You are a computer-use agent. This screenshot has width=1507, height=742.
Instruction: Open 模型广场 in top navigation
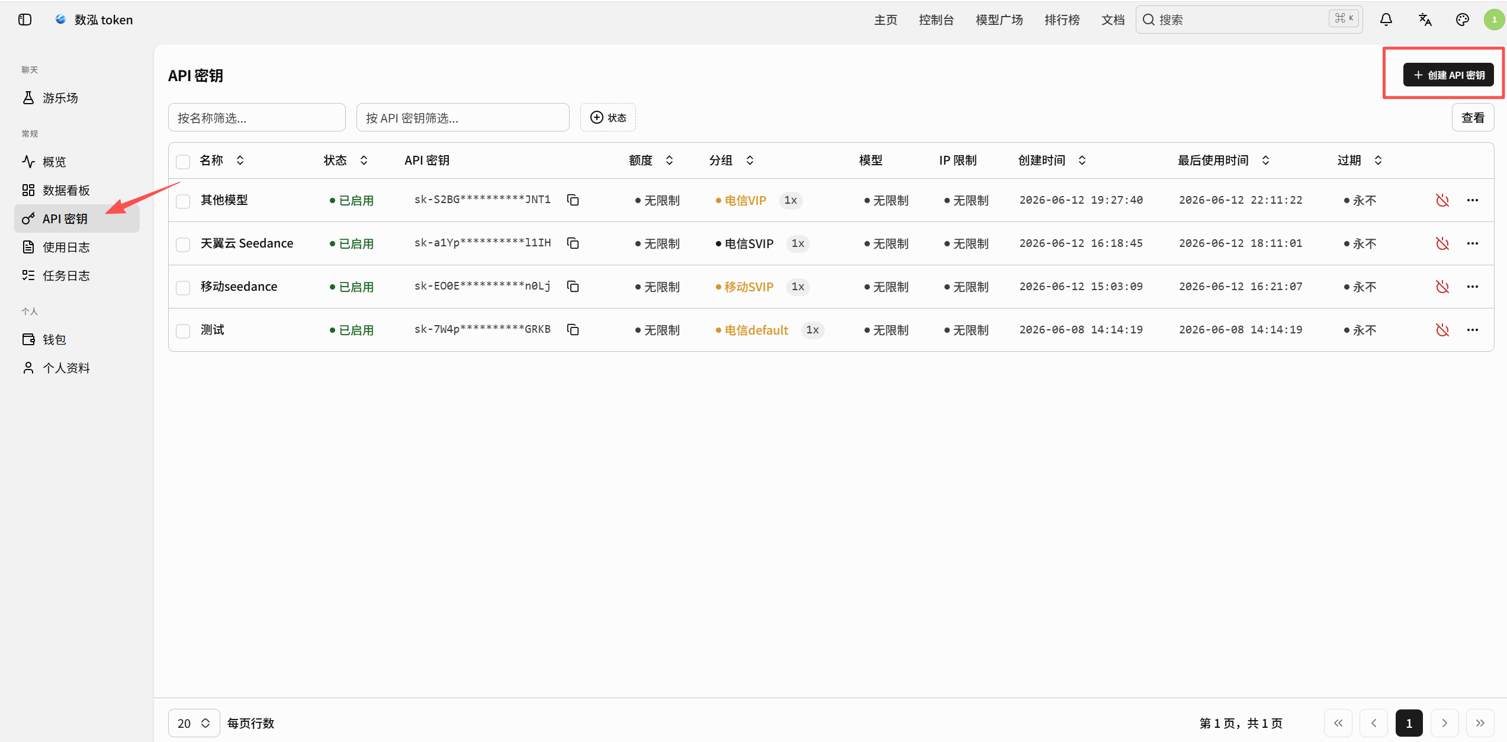(x=1000, y=20)
